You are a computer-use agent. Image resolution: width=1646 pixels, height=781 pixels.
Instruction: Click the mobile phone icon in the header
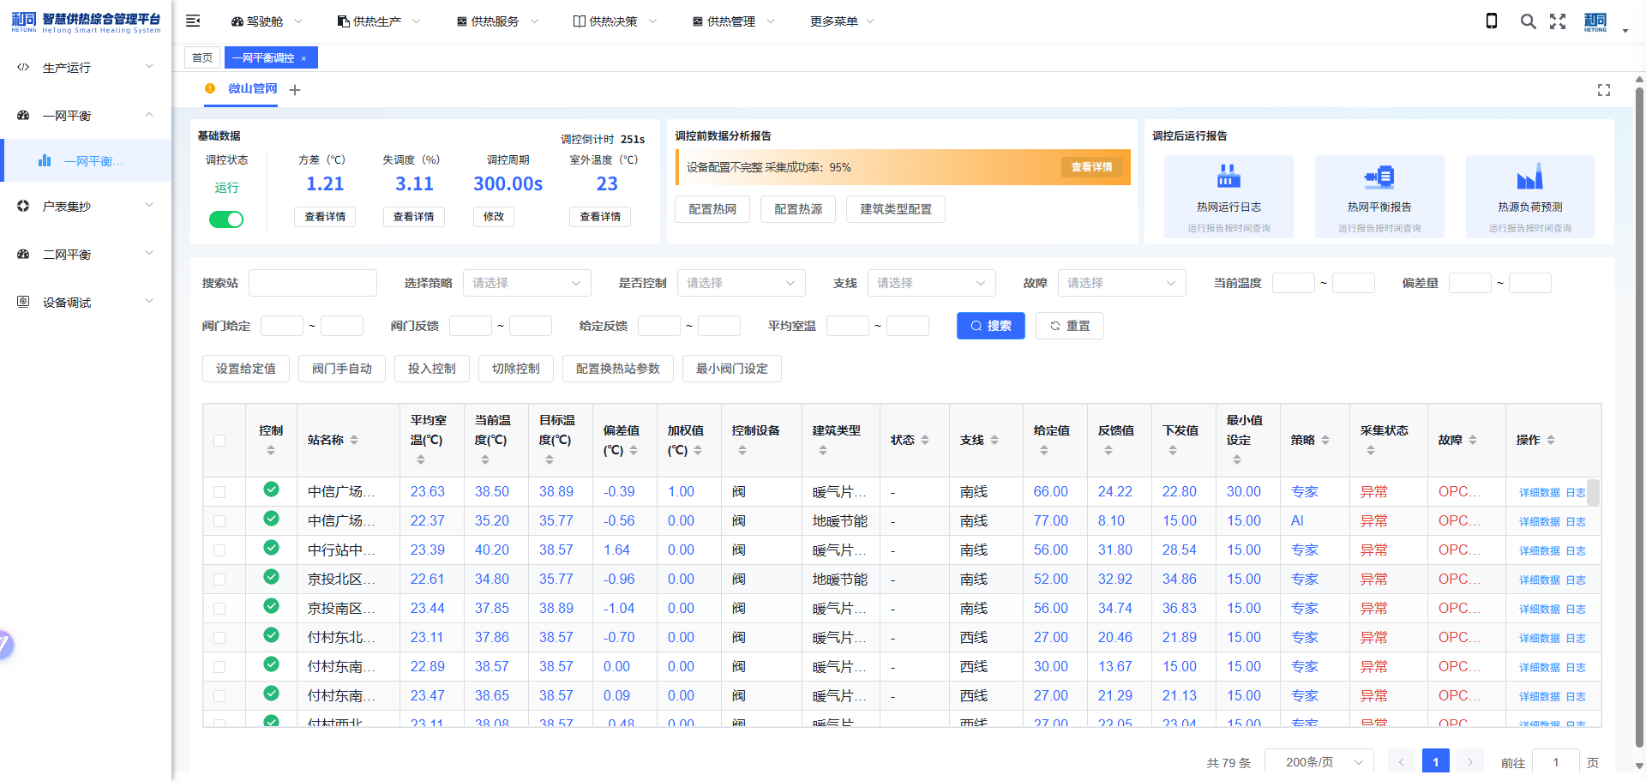tap(1492, 21)
